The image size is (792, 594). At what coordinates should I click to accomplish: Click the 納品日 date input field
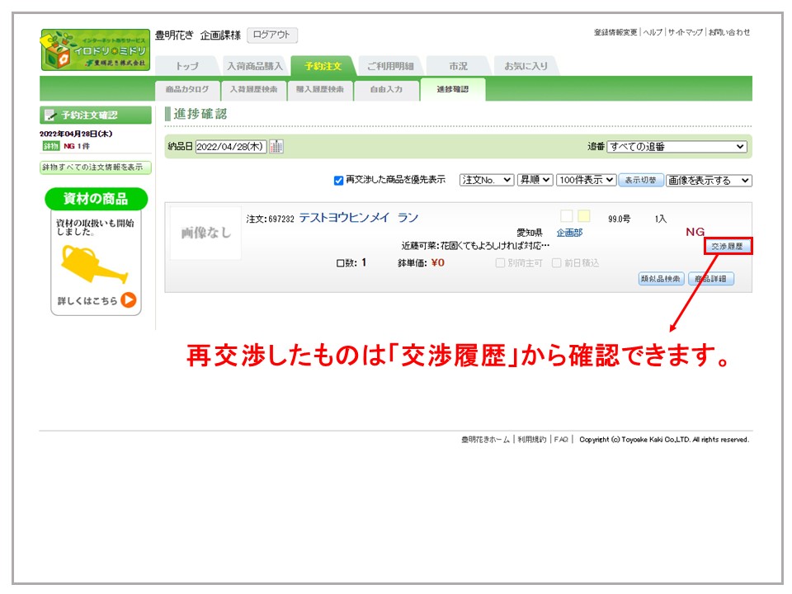[x=231, y=147]
